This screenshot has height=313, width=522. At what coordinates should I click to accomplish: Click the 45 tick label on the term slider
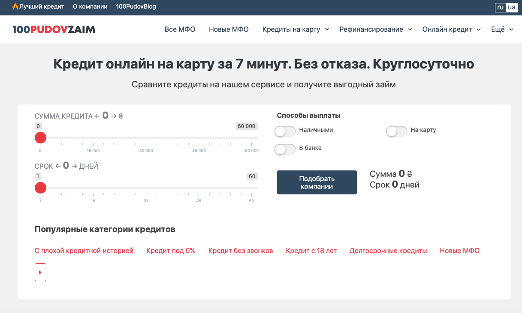[199, 201]
